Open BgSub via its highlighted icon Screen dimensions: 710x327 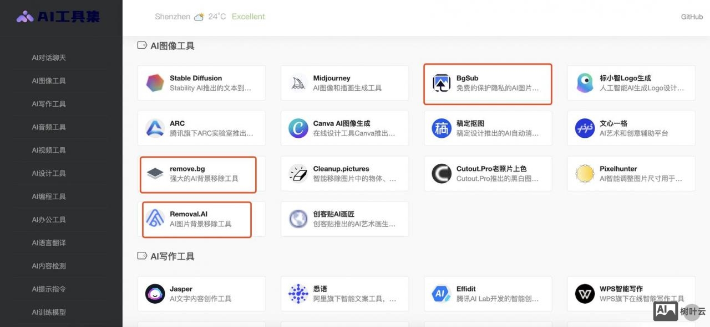[x=442, y=82]
